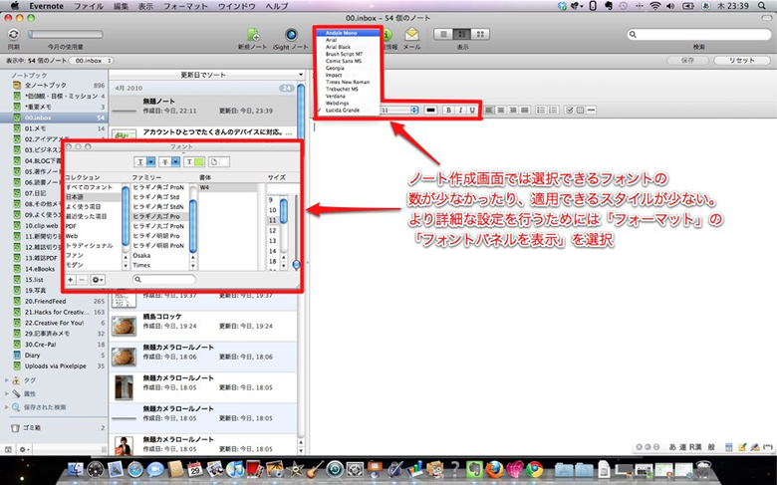The width and height of the screenshot is (777, 485).
Task: Select the middle split view mode icon
Action: [x=462, y=34]
